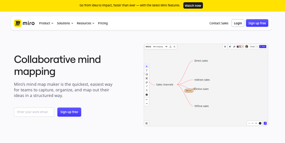Click the Undo arrow in the board toolbar

[147, 100]
